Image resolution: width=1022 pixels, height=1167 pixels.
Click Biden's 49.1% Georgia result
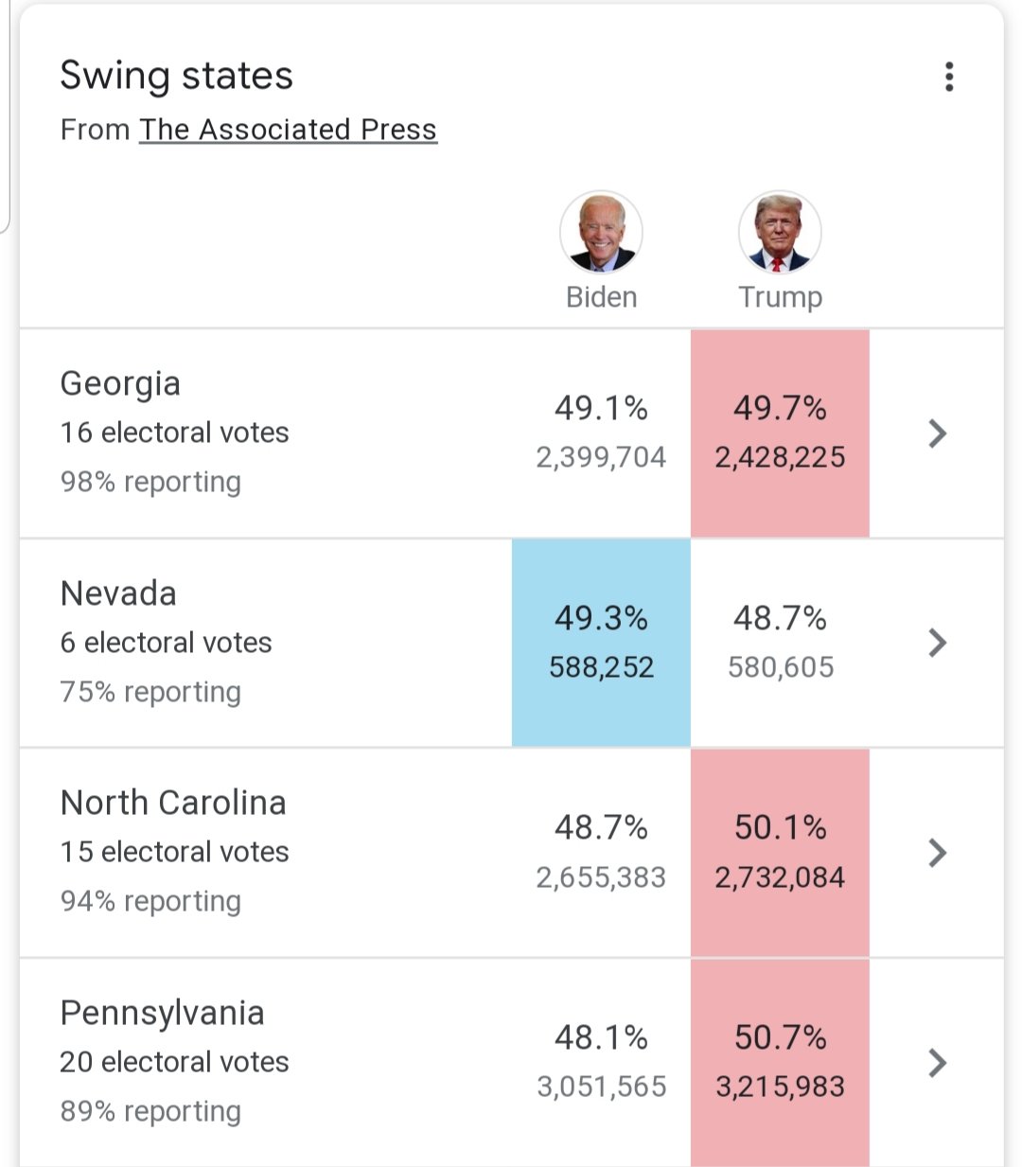tap(601, 433)
